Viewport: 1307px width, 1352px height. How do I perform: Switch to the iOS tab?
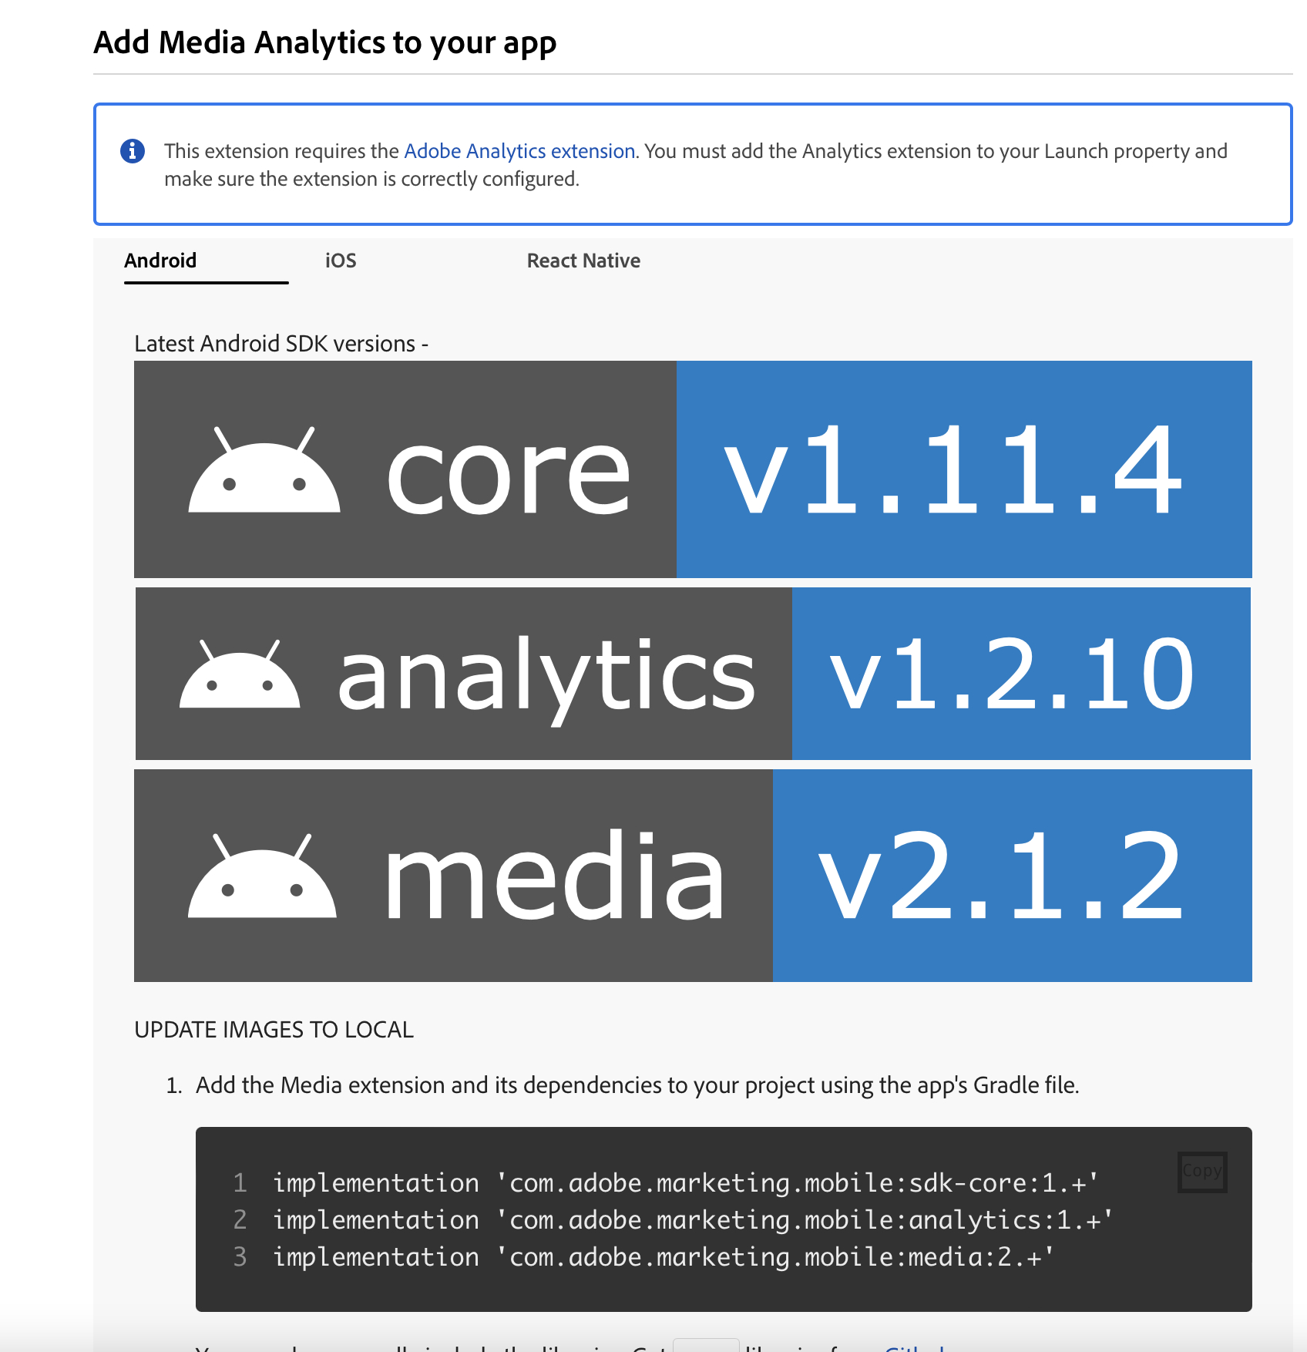(x=340, y=261)
